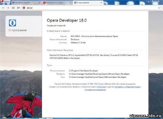The image size is (163, 119).
Task: Click the copyright line mentioning Opera Software ASA
Action: pos(95,84)
